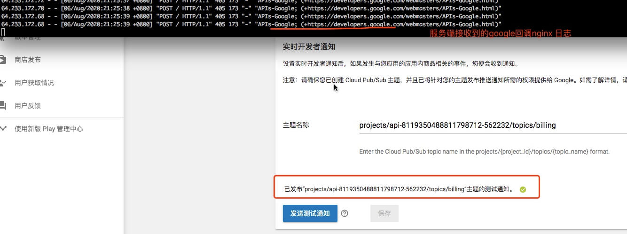627x234 pixels.
Task: Click the disabled 保存 button
Action: (384, 213)
